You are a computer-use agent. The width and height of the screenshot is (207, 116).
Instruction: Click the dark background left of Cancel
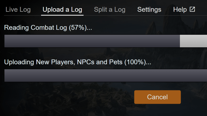(x=67, y=97)
